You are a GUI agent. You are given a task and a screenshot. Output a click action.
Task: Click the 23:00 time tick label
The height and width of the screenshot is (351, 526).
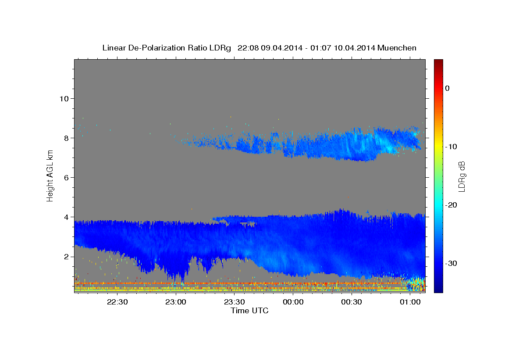[x=176, y=302]
